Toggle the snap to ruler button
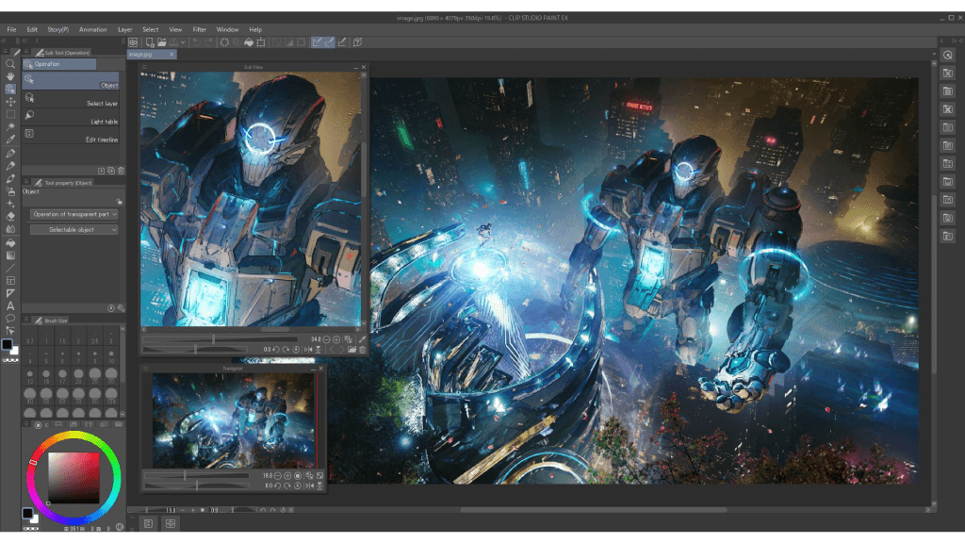This screenshot has height=543, width=965. (x=318, y=42)
